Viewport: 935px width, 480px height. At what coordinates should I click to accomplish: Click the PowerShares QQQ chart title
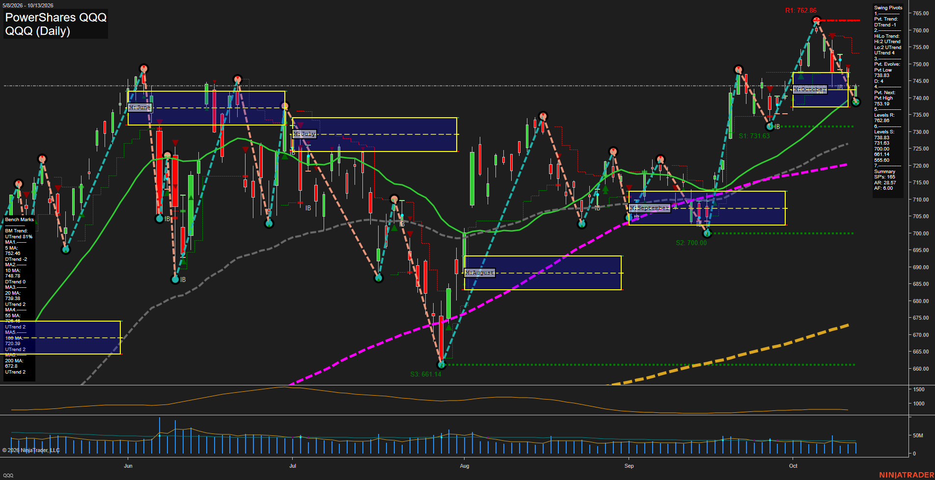click(x=56, y=17)
